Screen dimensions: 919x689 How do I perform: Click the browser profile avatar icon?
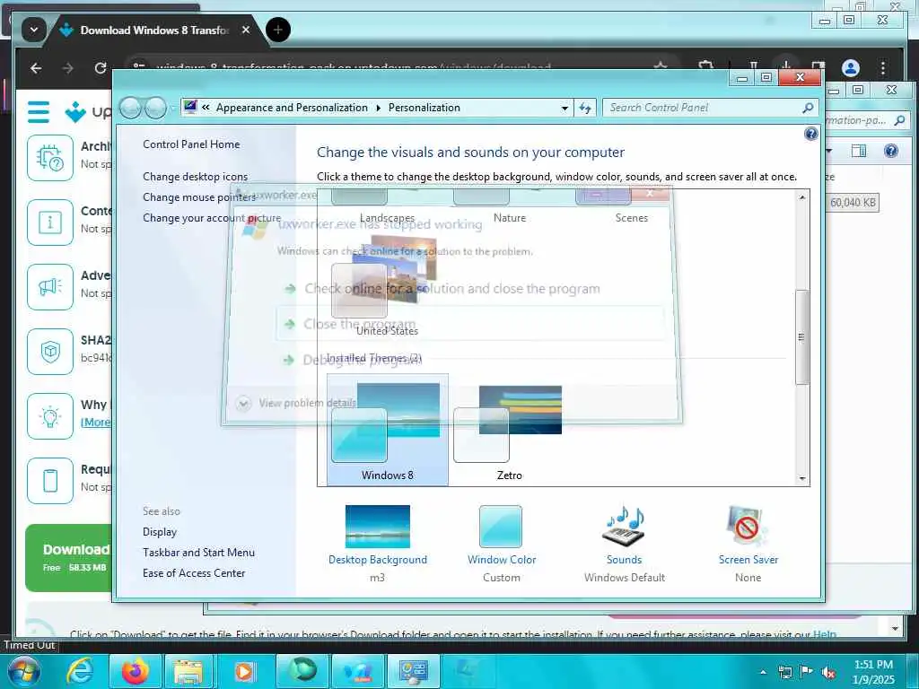tap(851, 68)
